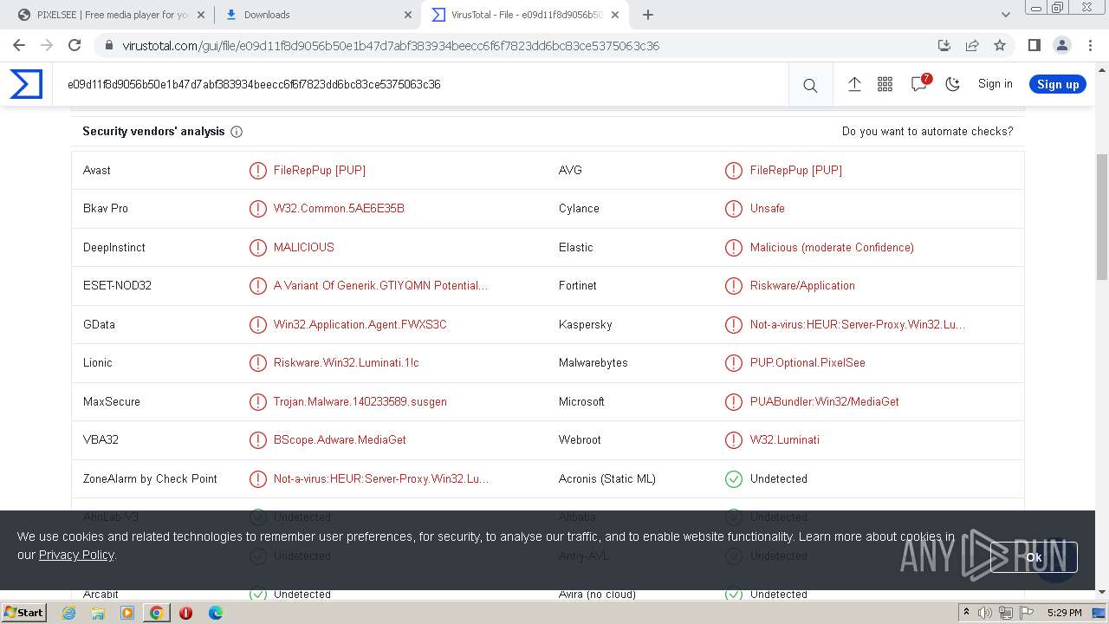The height and width of the screenshot is (624, 1109).
Task: Open the Windows Start menu
Action: [24, 613]
